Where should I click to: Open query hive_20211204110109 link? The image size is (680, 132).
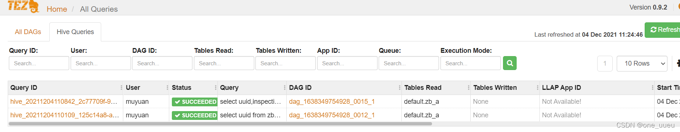64,115
